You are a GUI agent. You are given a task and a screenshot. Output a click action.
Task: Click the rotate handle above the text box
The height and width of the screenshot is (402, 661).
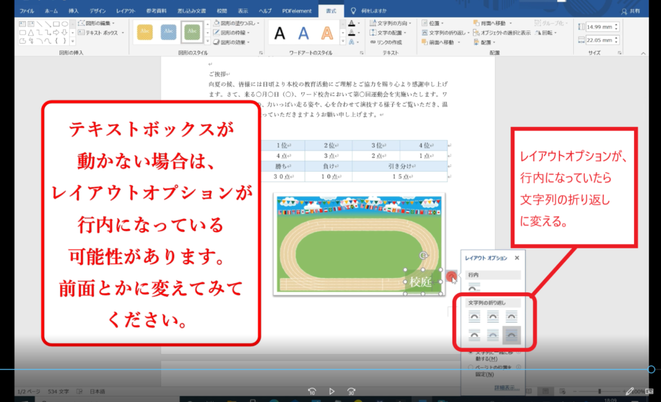point(423,256)
